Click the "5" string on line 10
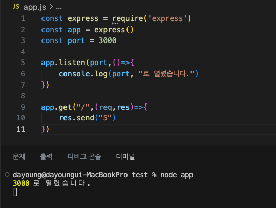The image size is (276, 208). coord(105,118)
